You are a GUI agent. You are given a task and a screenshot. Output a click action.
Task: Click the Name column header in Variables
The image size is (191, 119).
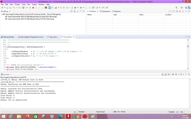[99, 15]
